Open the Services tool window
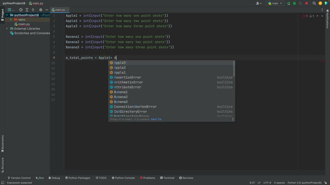Screen dimensions: 330x185 pos(186,178)
